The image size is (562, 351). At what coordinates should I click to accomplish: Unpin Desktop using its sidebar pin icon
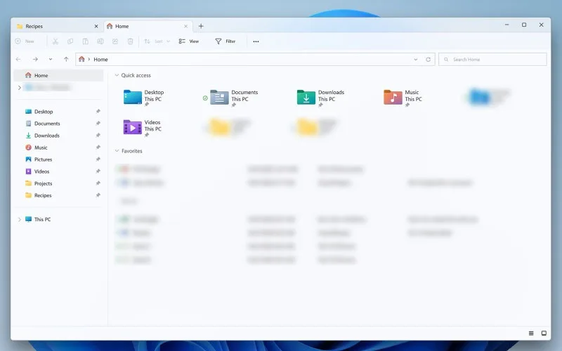click(x=98, y=112)
